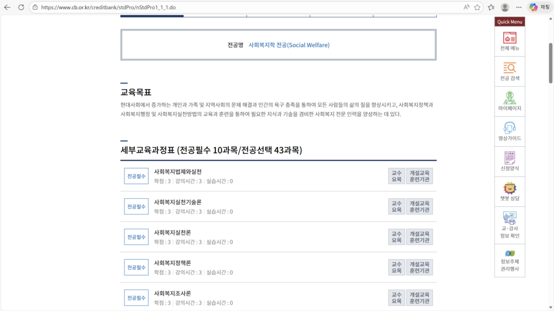Launch the 챗봇 상담 chatbot icon
554x311 pixels.
509,192
